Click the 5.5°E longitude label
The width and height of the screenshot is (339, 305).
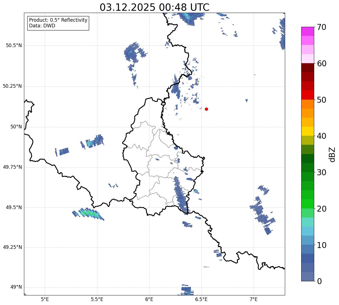(97, 299)
